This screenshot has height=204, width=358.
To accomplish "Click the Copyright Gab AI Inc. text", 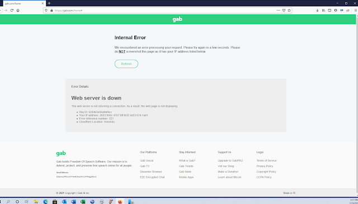I will [73, 193].
